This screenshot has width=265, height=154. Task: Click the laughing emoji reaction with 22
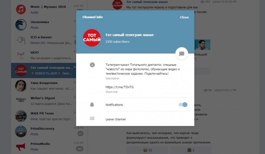148,150
